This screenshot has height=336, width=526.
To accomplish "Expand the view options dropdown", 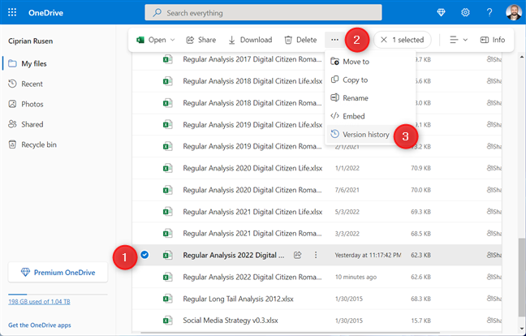I will [x=459, y=40].
